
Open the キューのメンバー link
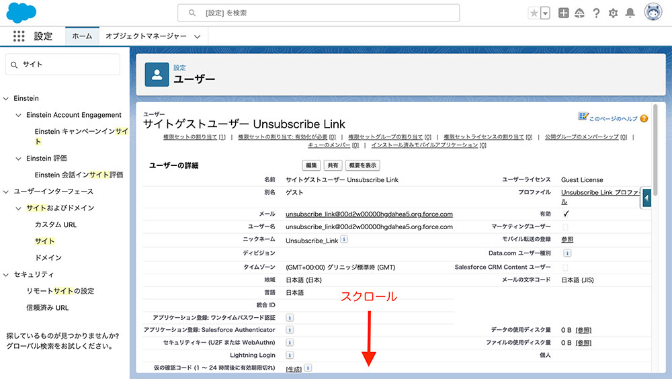(x=333, y=145)
